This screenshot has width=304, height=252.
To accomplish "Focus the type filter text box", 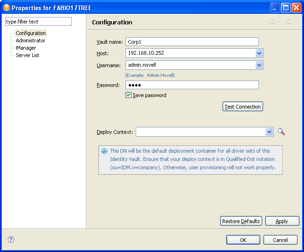I will pyautogui.click(x=38, y=22).
